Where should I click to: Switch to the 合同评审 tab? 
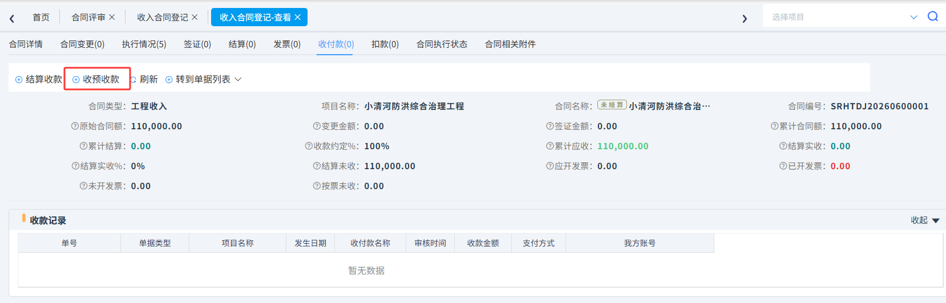tap(88, 17)
